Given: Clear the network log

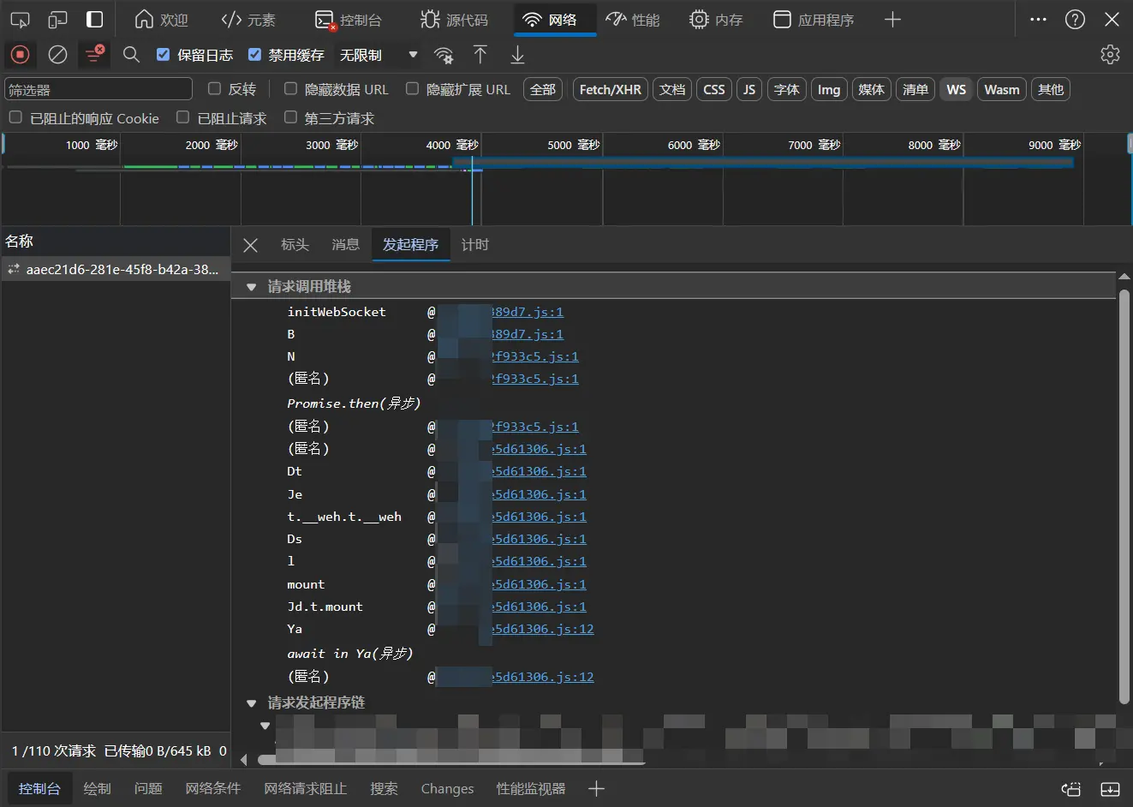Looking at the screenshot, I should [57, 55].
